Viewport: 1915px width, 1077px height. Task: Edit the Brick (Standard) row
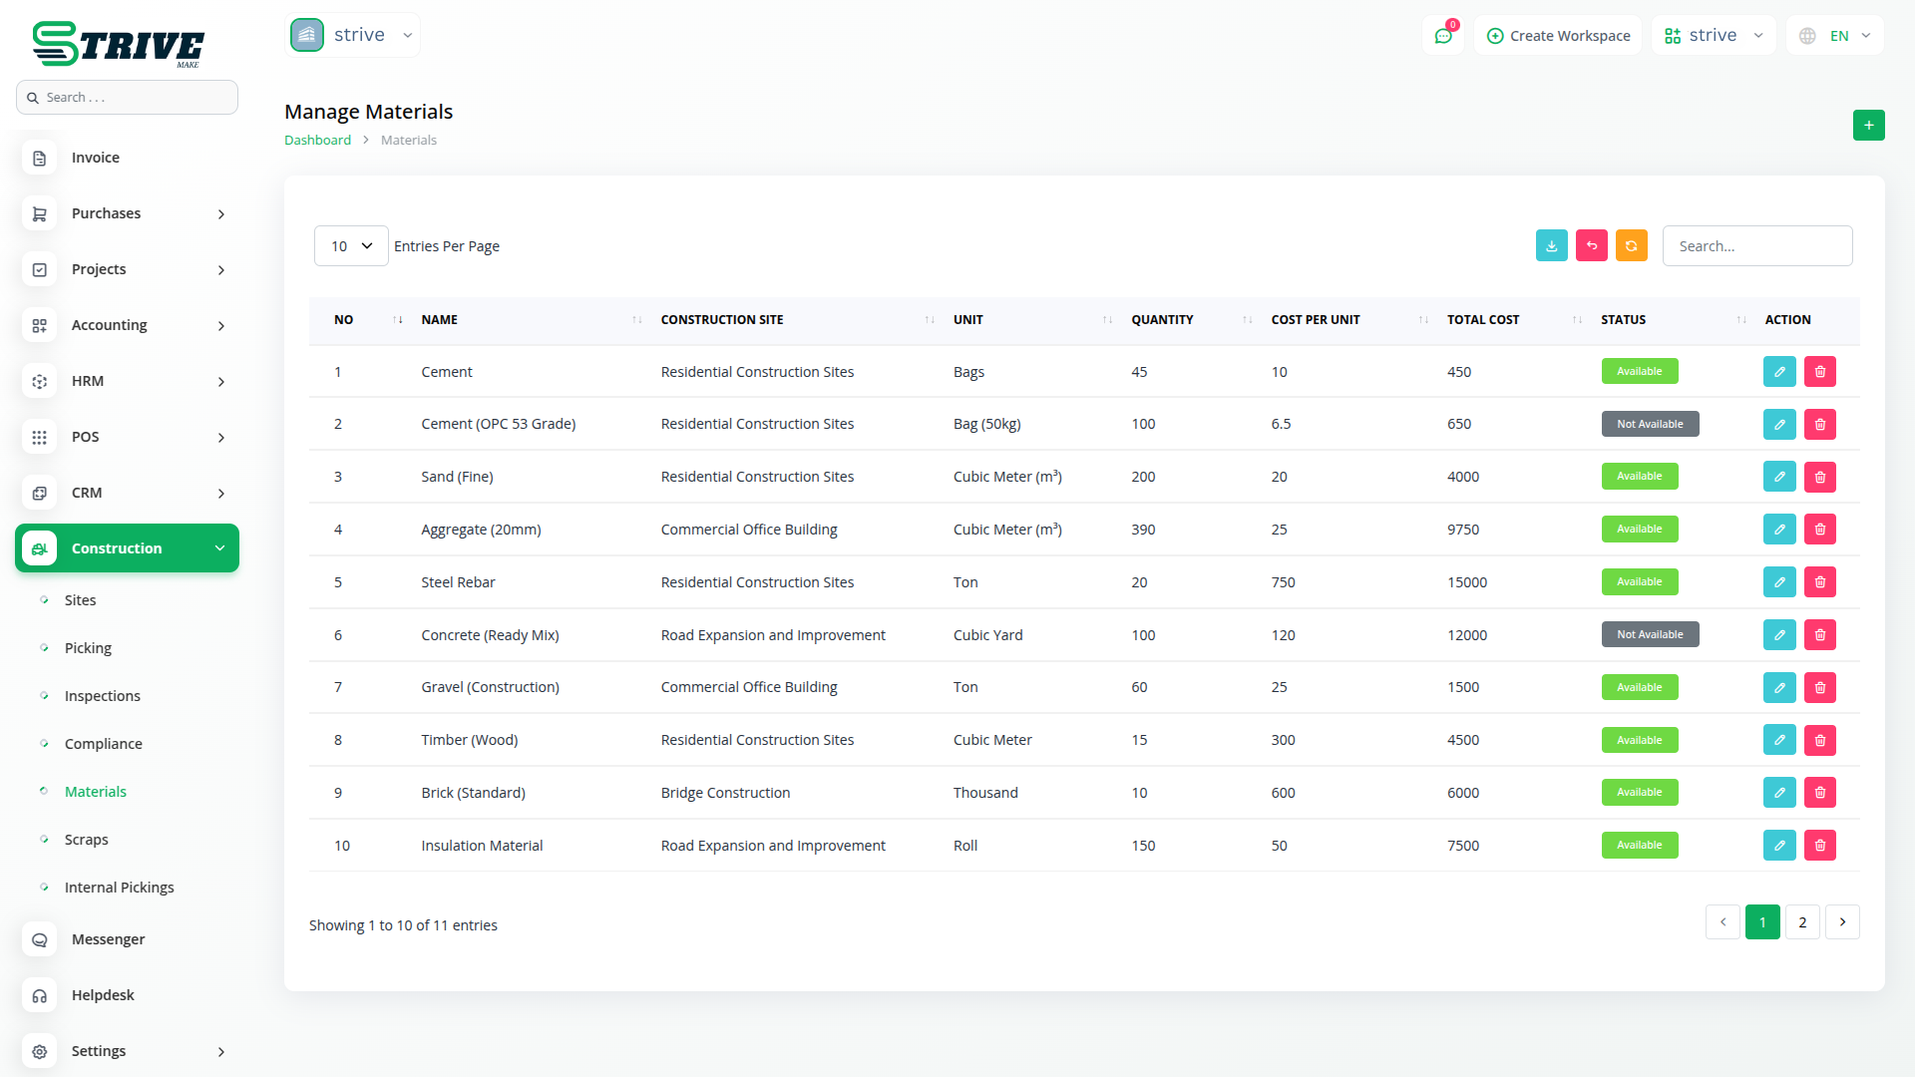1778,793
